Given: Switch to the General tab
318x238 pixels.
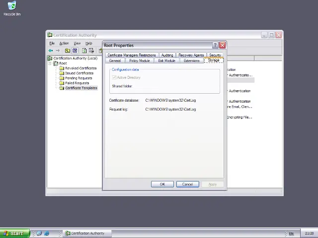Looking at the screenshot, I should (115, 60).
